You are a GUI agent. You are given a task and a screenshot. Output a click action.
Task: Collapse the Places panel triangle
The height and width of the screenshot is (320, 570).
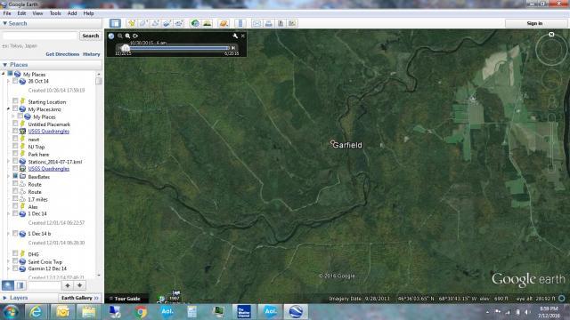tap(4, 65)
